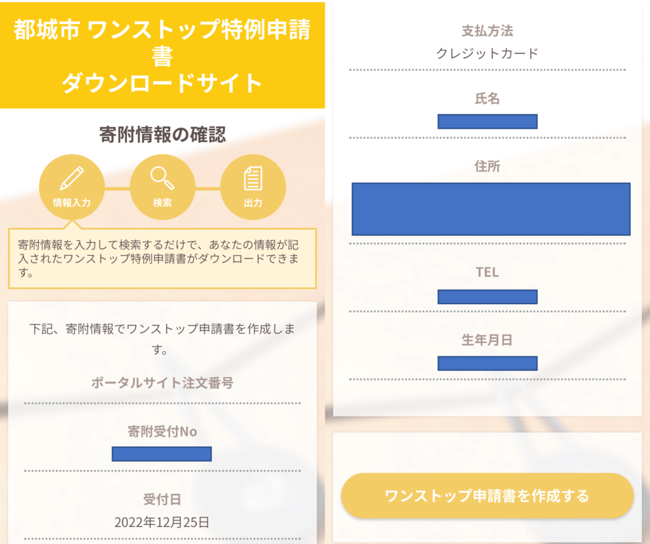Click the TEL masked value
This screenshot has width=650, height=544.
click(487, 297)
